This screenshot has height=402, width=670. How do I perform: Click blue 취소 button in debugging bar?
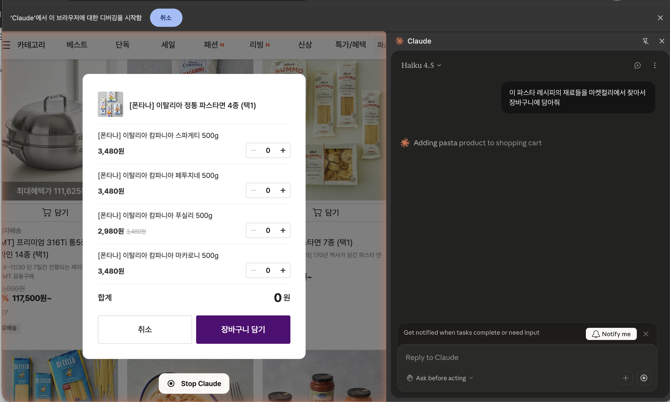click(x=166, y=18)
